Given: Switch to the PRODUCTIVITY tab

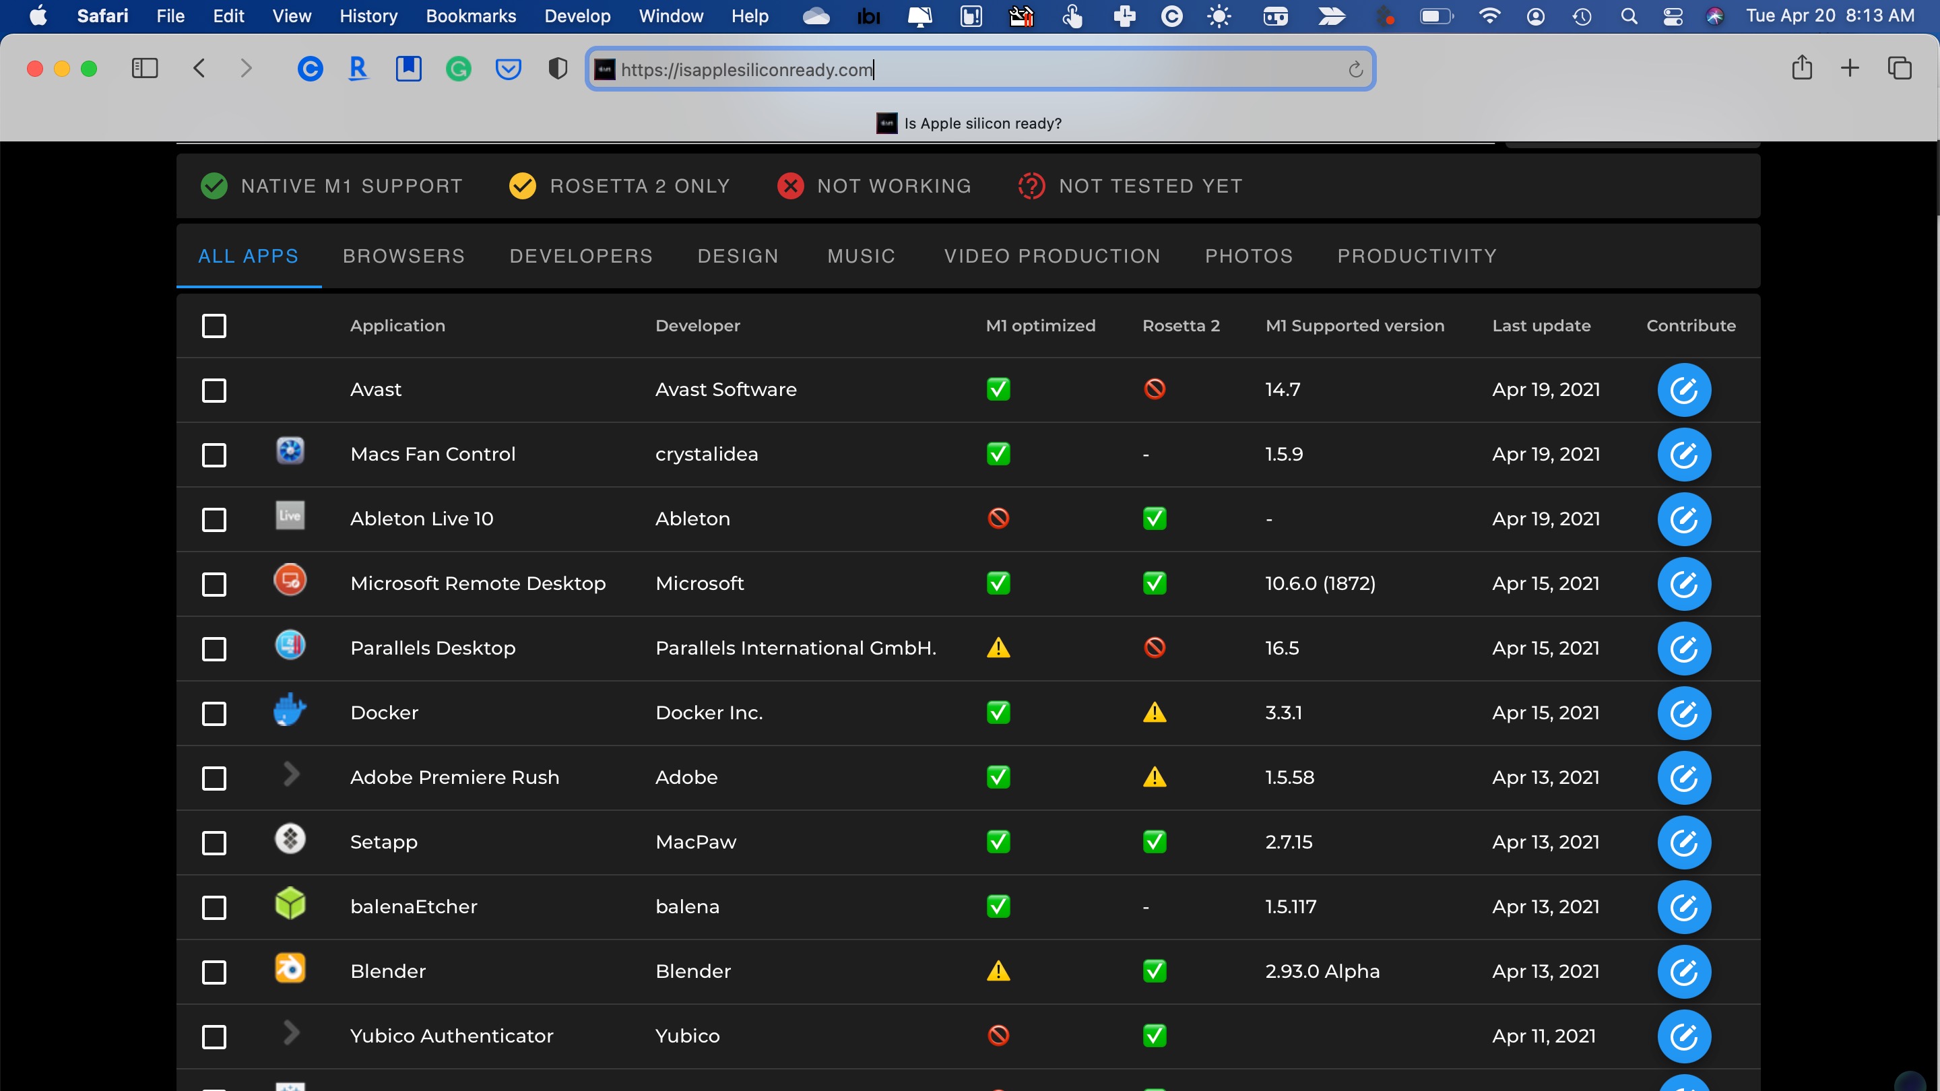Looking at the screenshot, I should click(1417, 256).
